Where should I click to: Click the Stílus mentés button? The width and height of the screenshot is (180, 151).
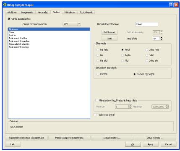coord(155,138)
